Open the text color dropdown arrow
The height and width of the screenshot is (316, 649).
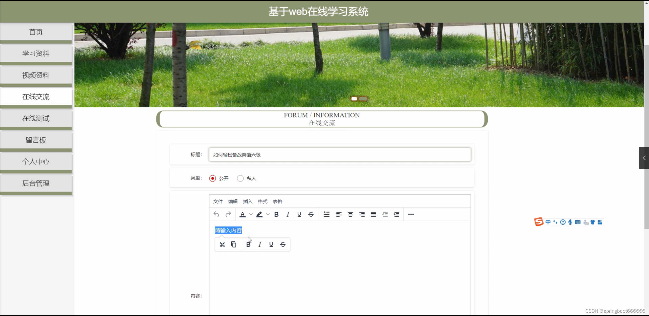click(251, 214)
